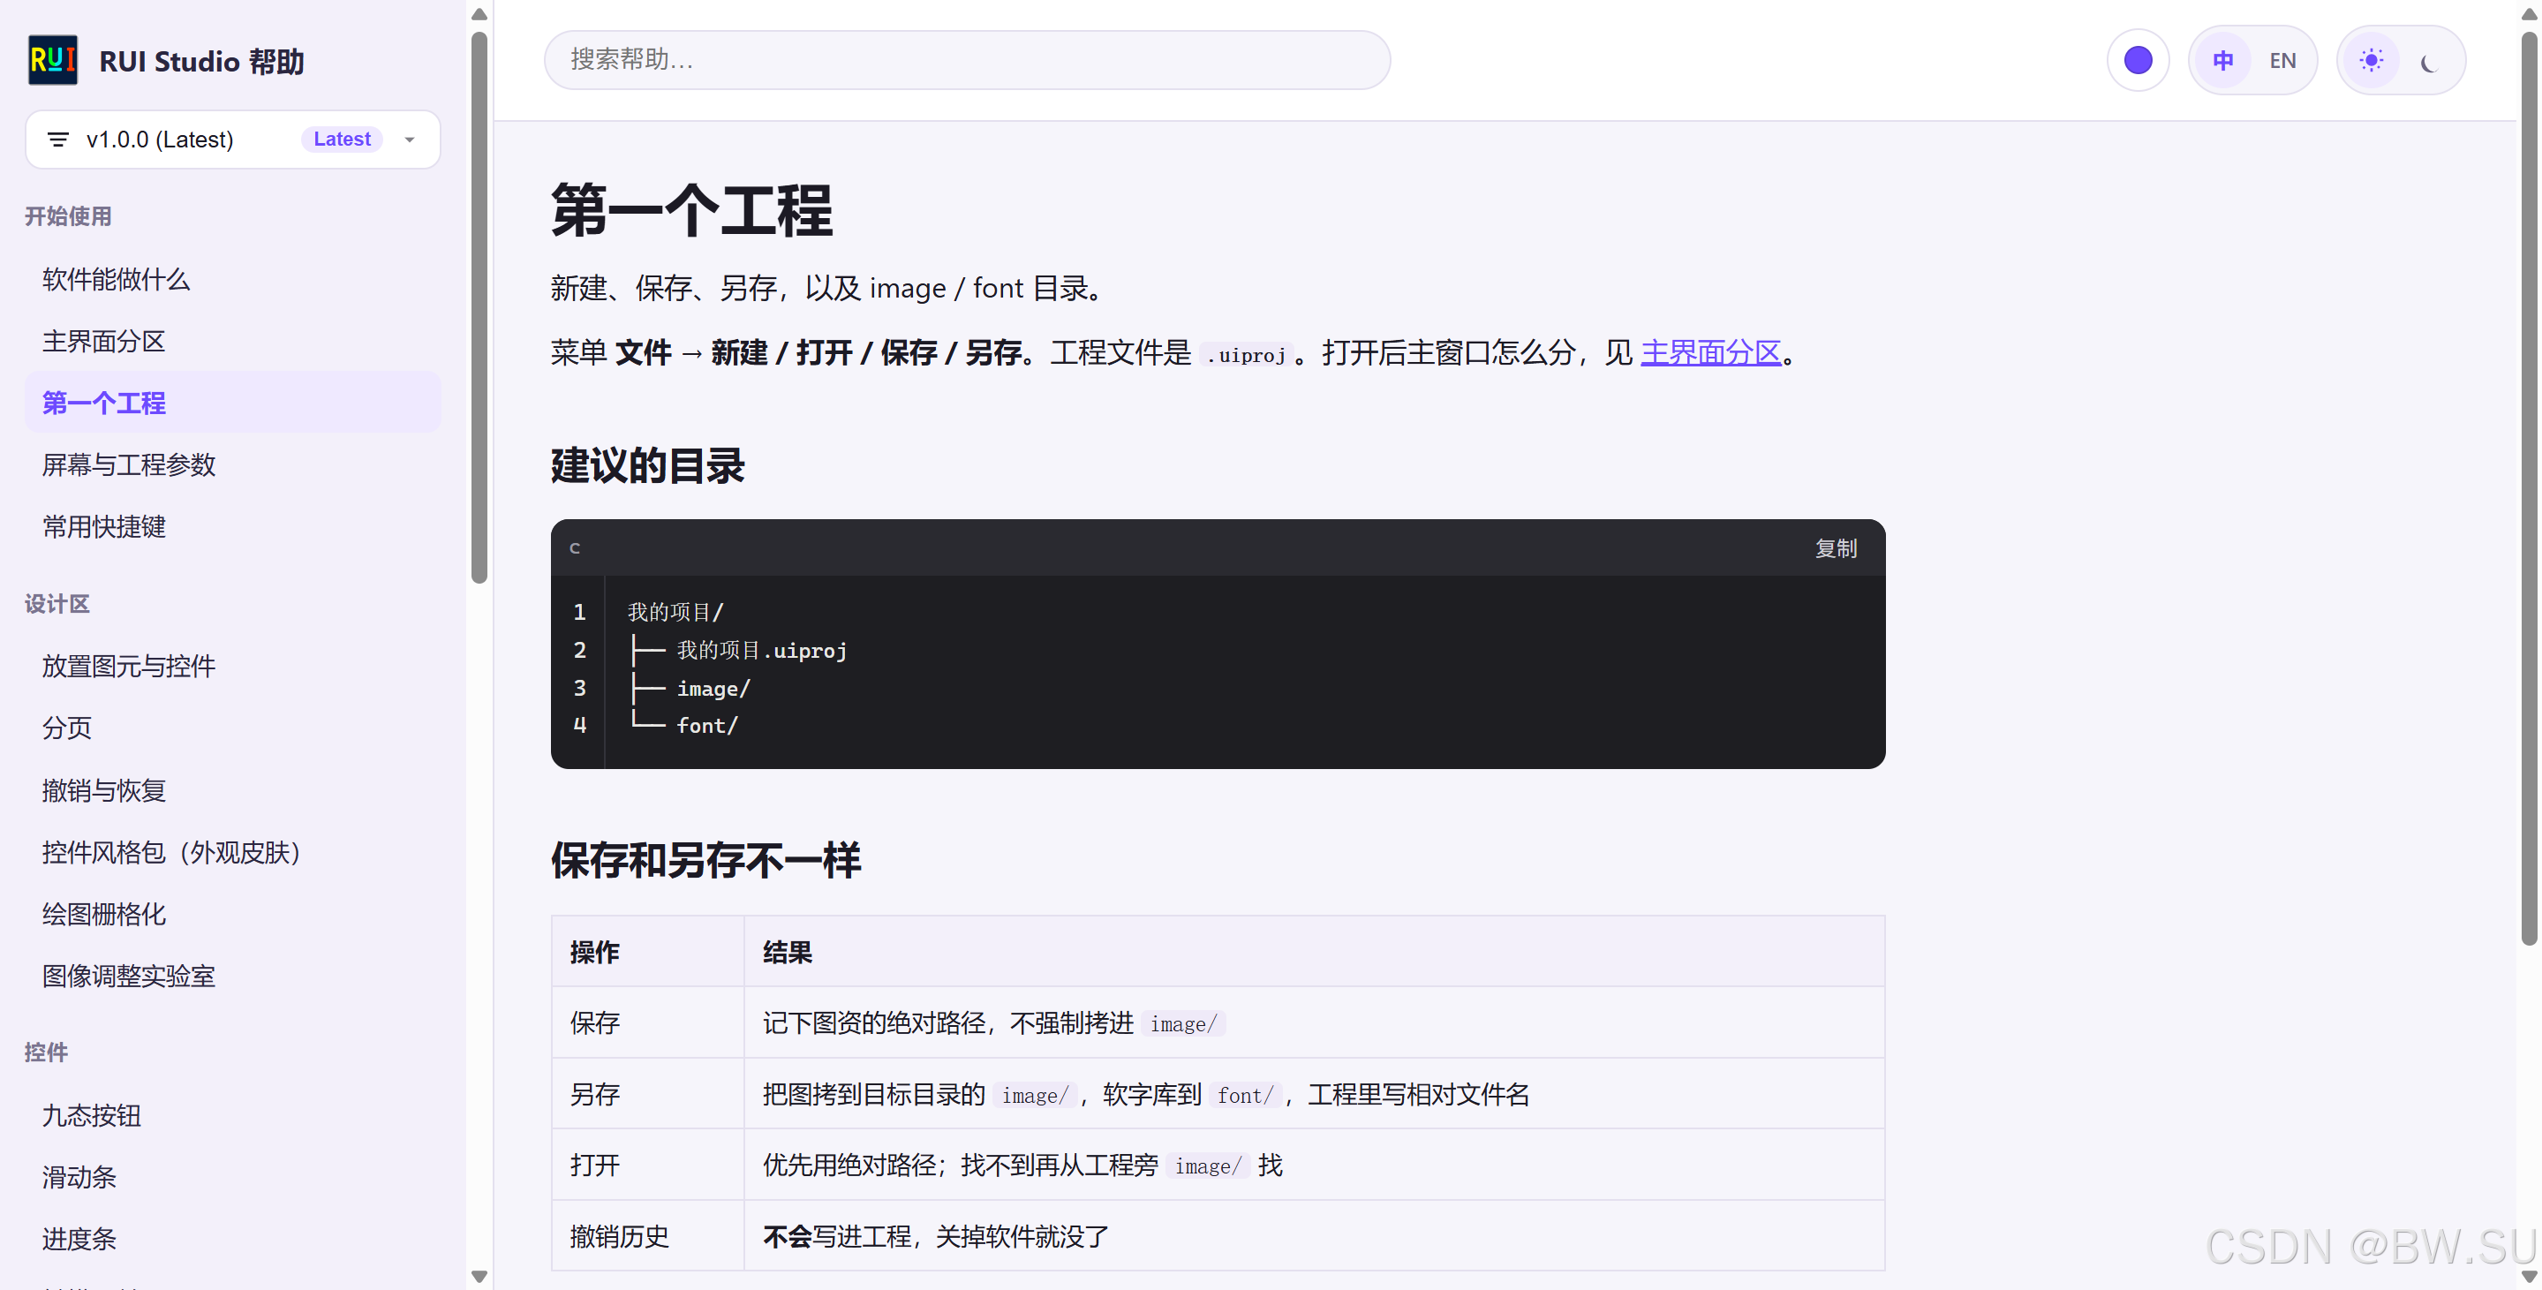Switch language to 中 Chinese
This screenshot has height=1290, width=2542.
pos(2222,60)
